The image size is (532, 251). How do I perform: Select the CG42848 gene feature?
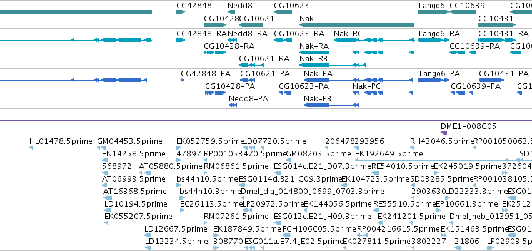181,12
